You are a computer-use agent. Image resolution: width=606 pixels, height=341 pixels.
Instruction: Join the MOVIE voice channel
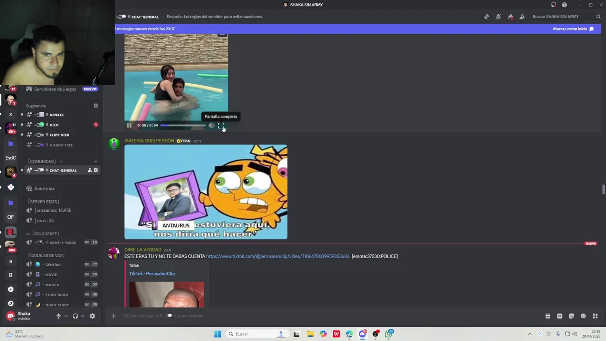click(62, 274)
